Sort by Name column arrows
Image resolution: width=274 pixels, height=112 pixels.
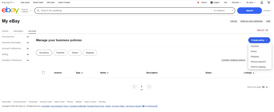pos(108,73)
